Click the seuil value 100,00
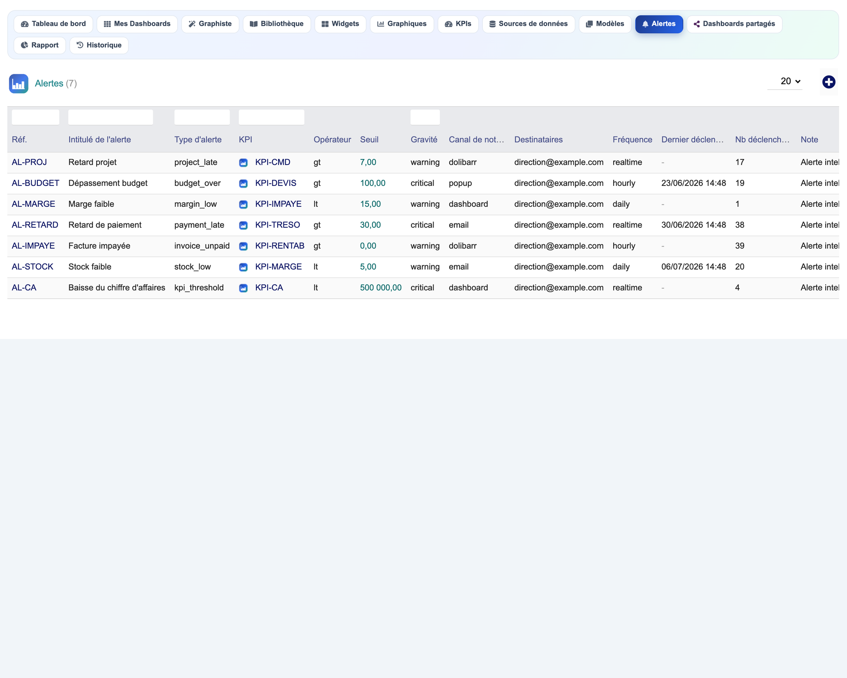 coord(373,183)
